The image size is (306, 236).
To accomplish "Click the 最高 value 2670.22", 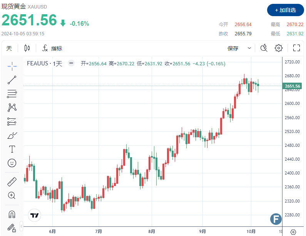I will pos(295,24).
